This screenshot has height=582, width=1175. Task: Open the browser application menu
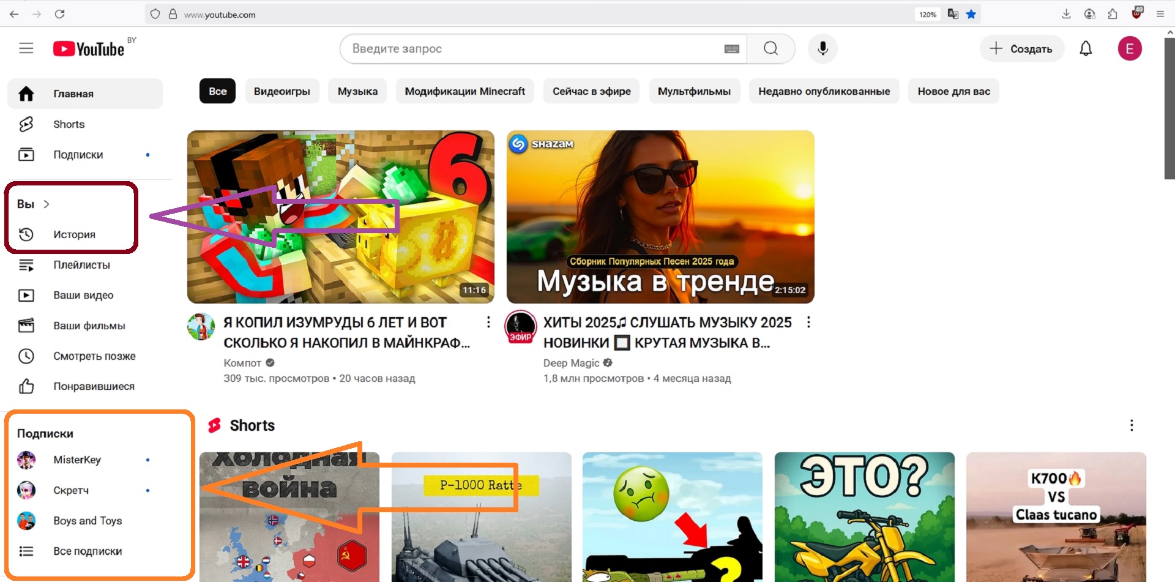point(1160,14)
